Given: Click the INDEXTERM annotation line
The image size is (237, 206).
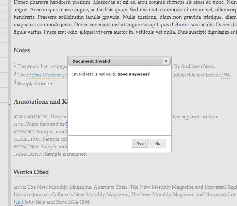Looking at the screenshot, I should (41, 147).
